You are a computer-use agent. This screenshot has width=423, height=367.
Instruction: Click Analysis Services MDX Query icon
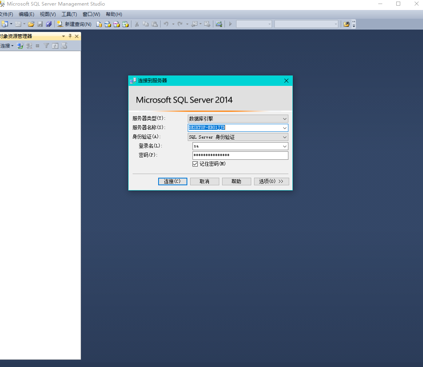click(x=107, y=24)
